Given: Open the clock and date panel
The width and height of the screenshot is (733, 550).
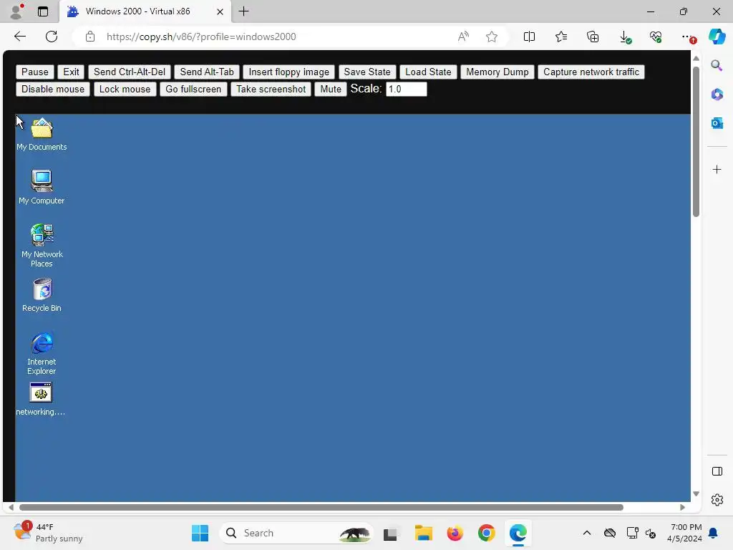Looking at the screenshot, I should 684,533.
